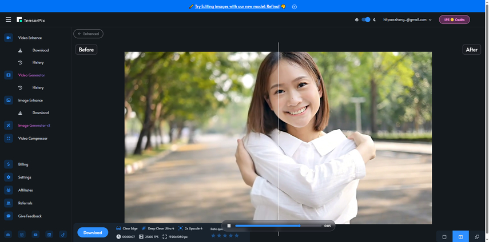This screenshot has width=489, height=242.
Task: Open the TikTok social link
Action: pyautogui.click(x=63, y=235)
